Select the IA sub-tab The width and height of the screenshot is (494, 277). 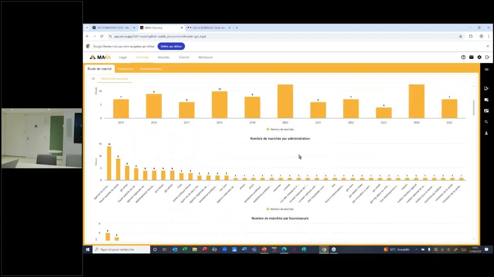coord(93,78)
